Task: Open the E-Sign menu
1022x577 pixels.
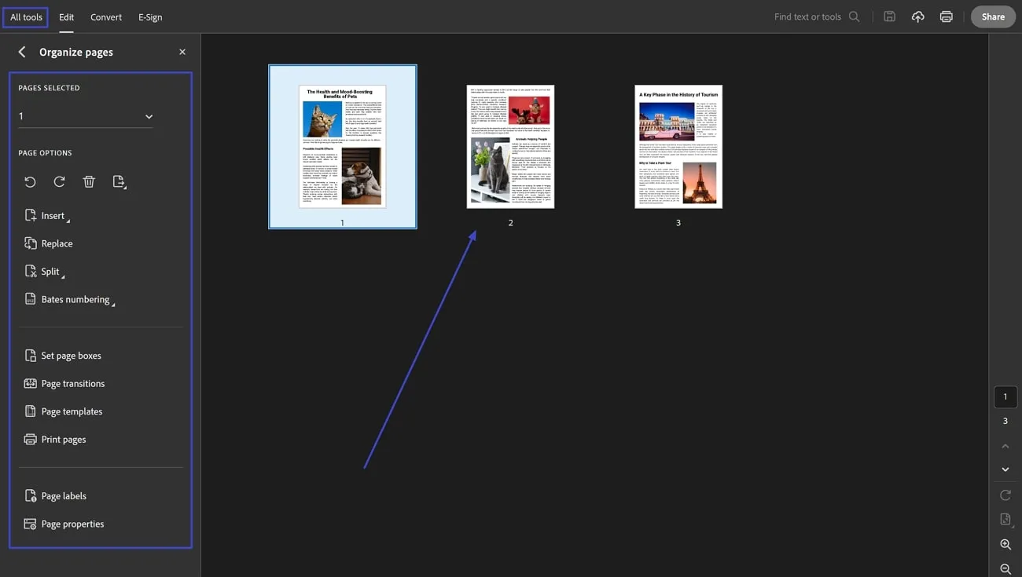Action: pyautogui.click(x=150, y=16)
